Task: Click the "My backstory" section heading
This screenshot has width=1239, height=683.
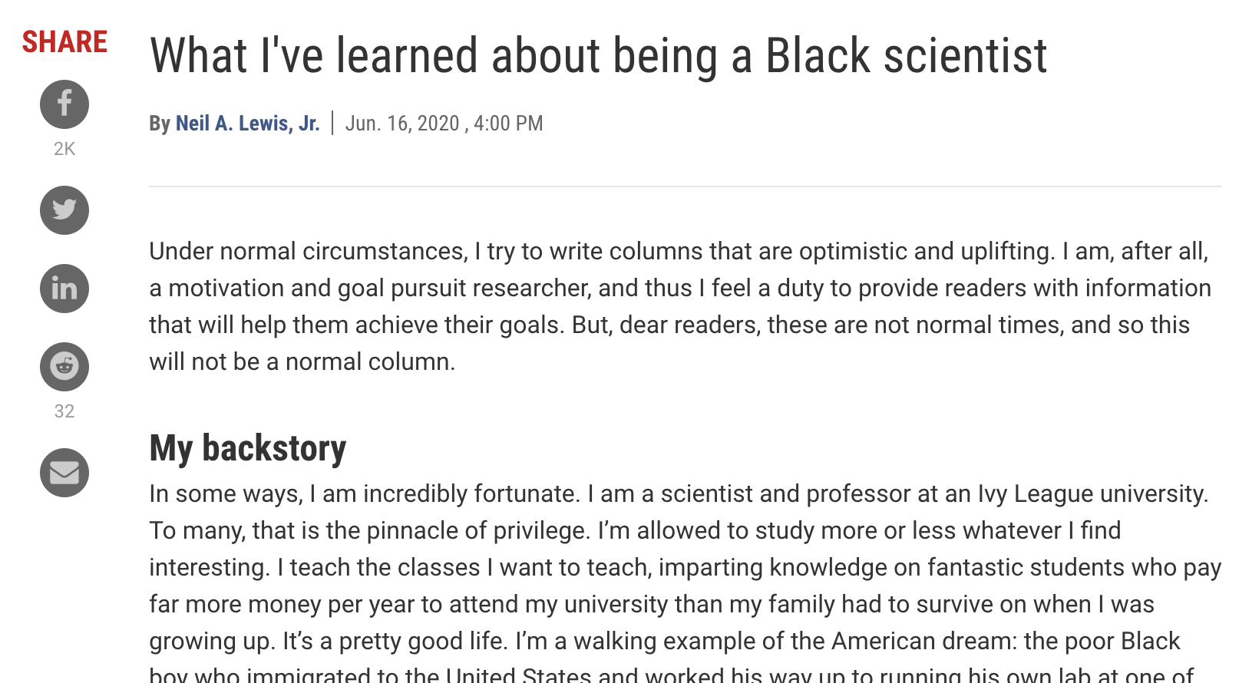Action: [247, 448]
